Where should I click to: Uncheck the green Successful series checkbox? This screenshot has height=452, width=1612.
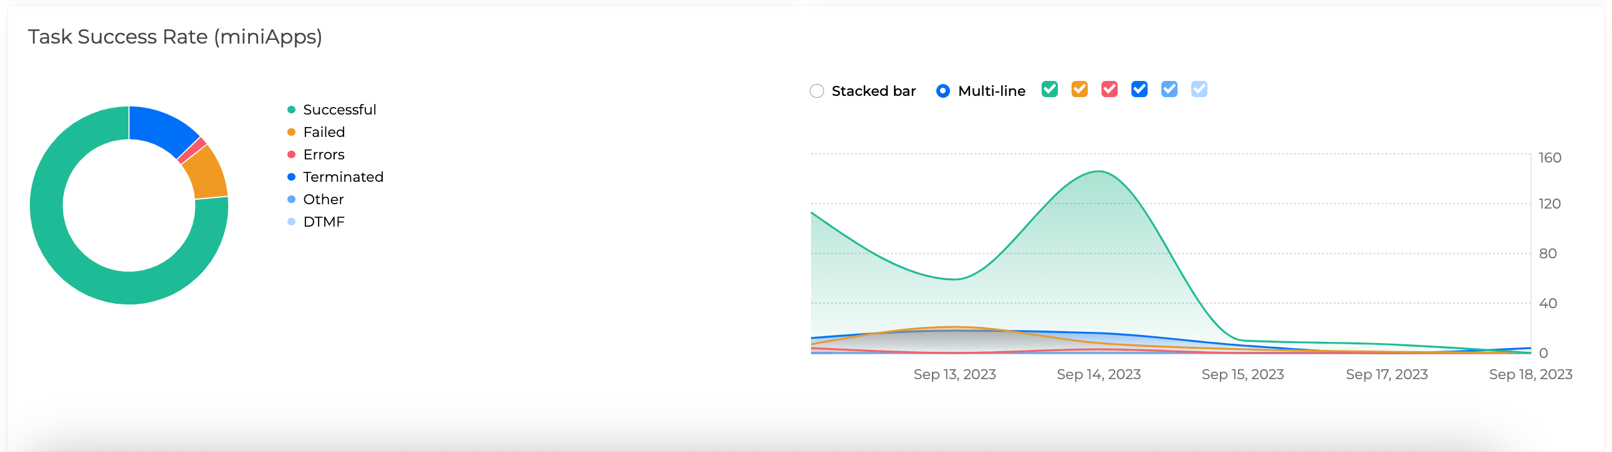pyautogui.click(x=1050, y=90)
